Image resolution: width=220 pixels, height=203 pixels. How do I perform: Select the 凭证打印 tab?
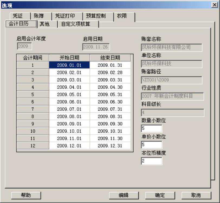click(67, 16)
